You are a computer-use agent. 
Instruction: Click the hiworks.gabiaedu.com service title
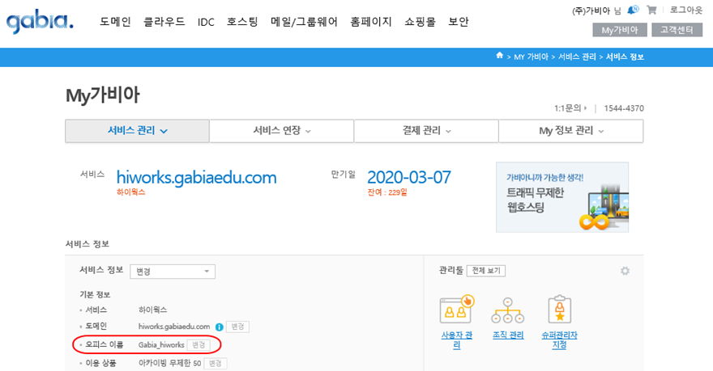pos(196,177)
